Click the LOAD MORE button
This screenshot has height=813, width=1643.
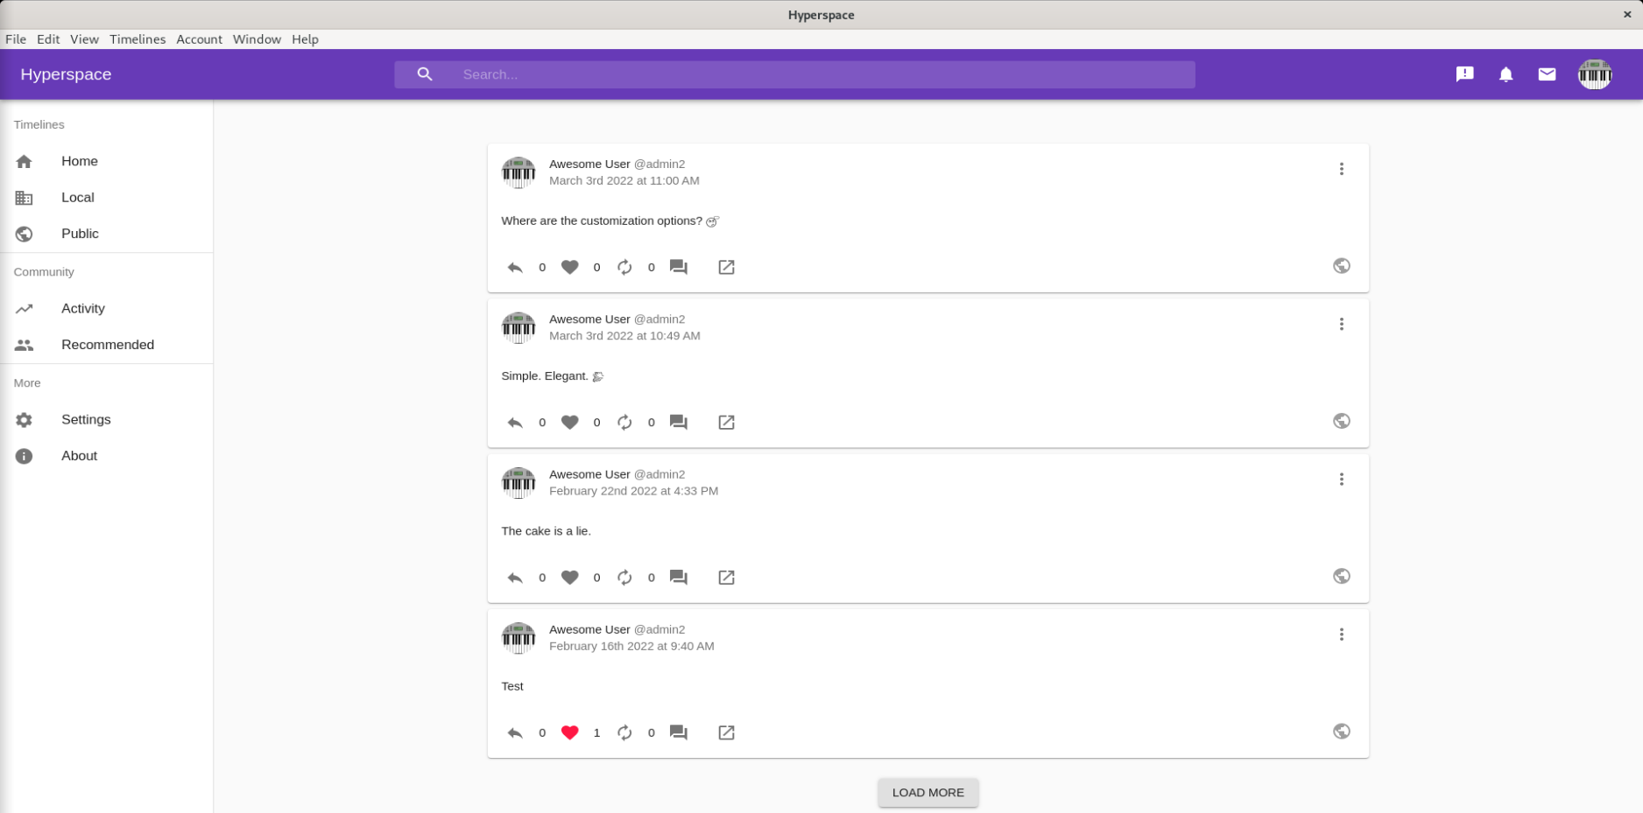[927, 792]
